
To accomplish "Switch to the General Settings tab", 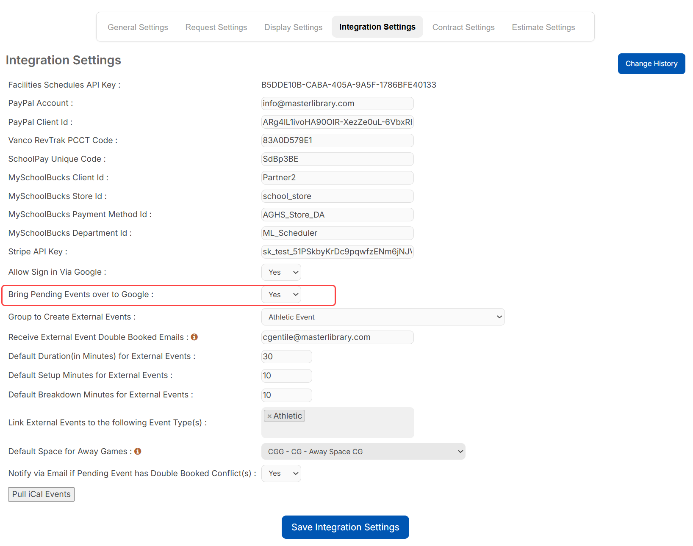I will (x=138, y=27).
